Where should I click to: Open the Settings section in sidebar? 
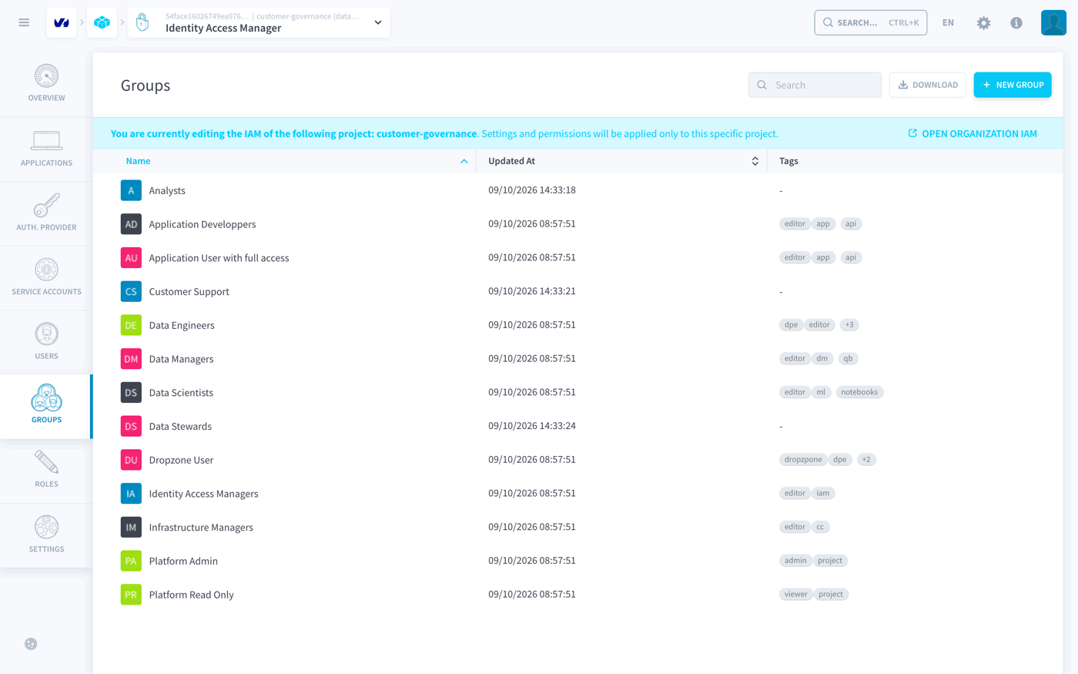click(46, 535)
